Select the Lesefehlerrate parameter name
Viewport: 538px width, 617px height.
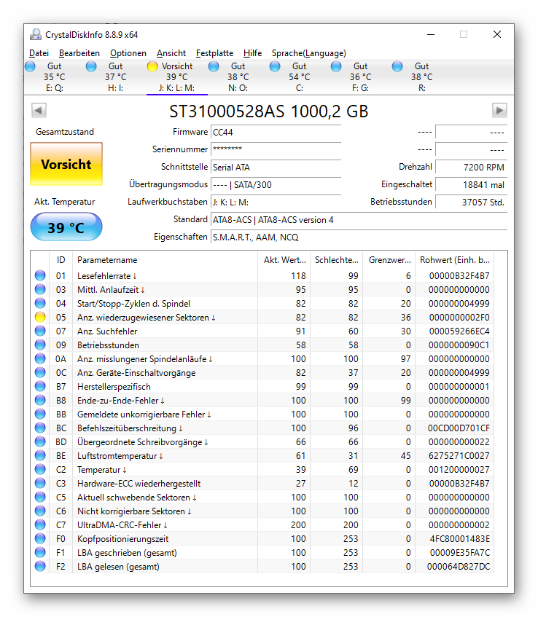[x=106, y=276]
